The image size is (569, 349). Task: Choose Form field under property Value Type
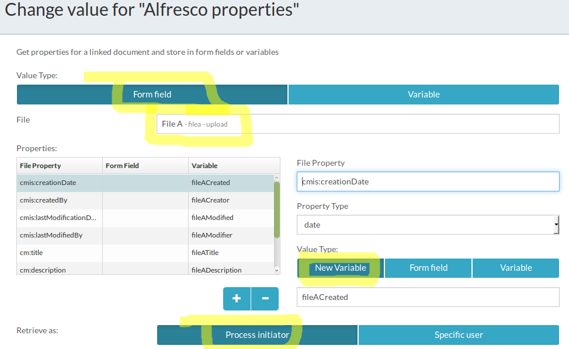coord(428,268)
